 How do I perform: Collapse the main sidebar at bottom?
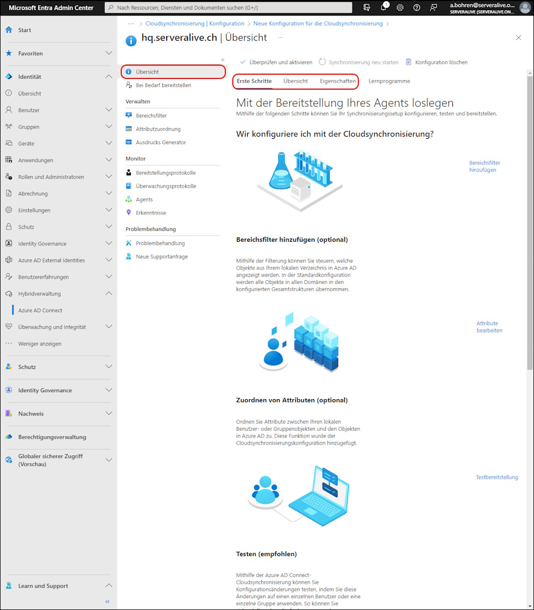point(108,601)
